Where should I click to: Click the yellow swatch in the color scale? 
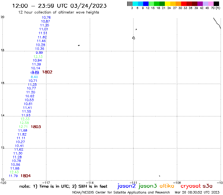point(168,4)
